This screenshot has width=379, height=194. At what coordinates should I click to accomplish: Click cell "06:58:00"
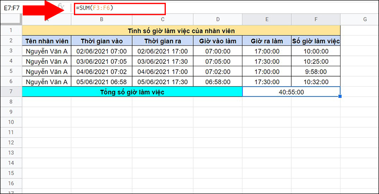(218, 82)
